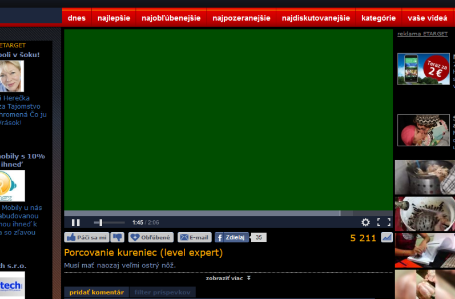
Task: Open the 'pridať komentár' tab
Action: coord(96,292)
